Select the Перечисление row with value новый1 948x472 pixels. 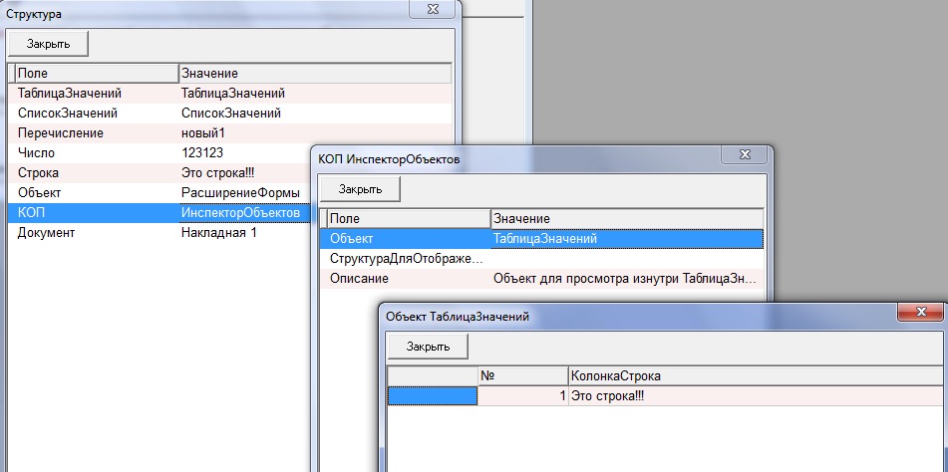tap(61, 133)
